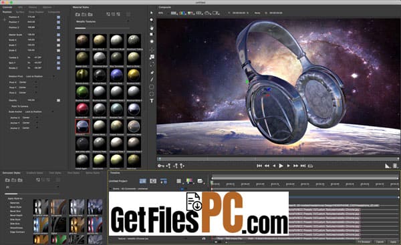Switch to the Gradient Styles tab
This screenshot has height=245, width=401.
tap(35, 173)
